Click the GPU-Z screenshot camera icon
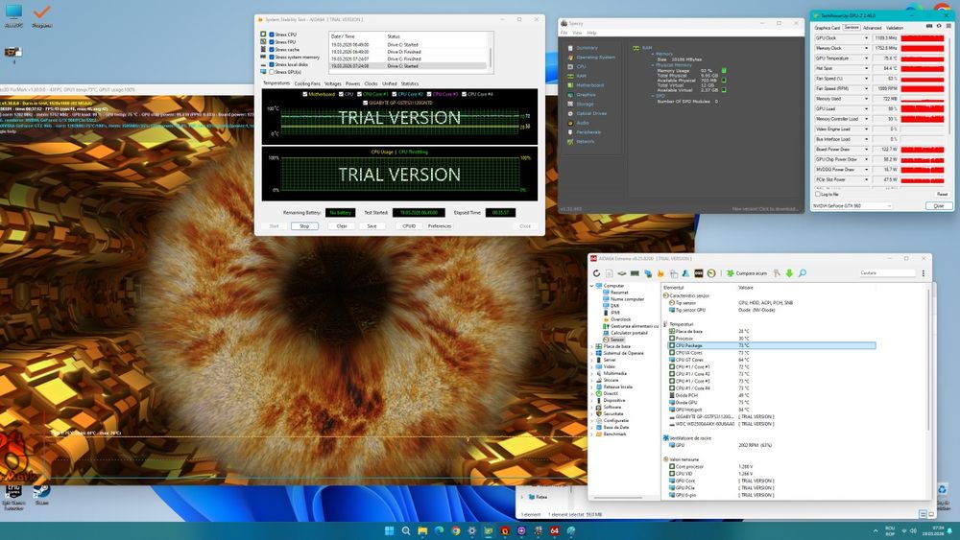The height and width of the screenshot is (540, 960). click(x=929, y=26)
